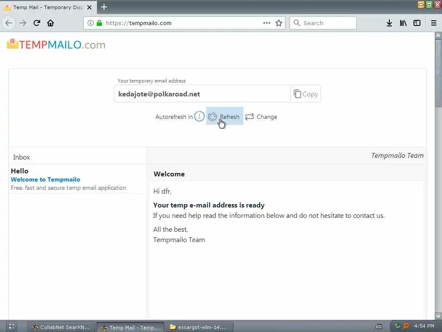Image resolution: width=442 pixels, height=332 pixels.
Task: Open the Firefox hamburger menu
Action: point(434,23)
